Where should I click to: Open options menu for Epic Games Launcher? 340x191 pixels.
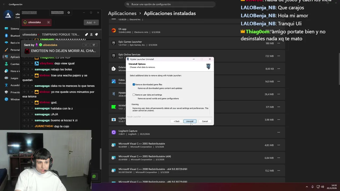tap(279, 43)
